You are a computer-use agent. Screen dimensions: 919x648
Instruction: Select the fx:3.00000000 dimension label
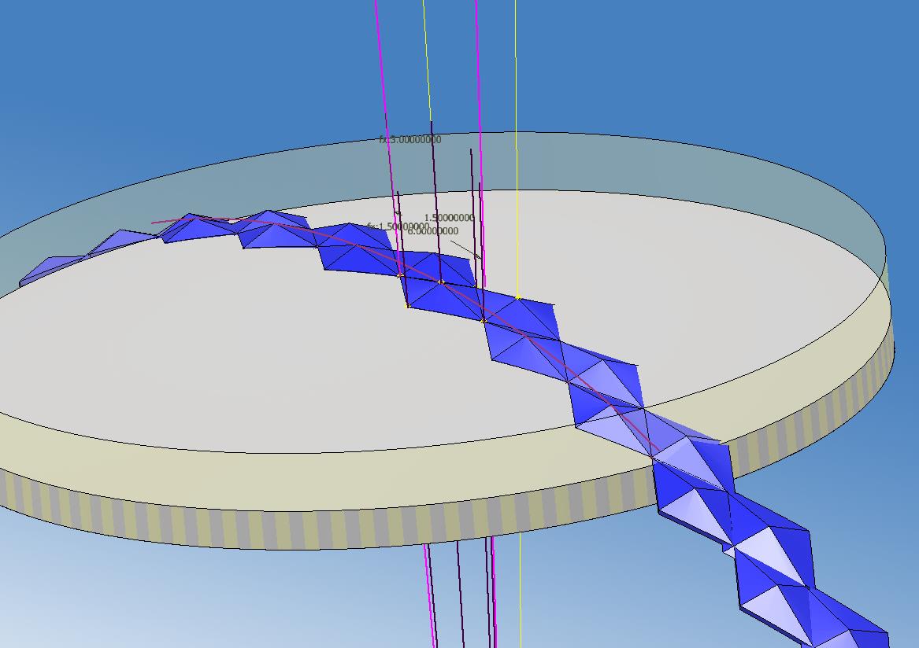coord(409,139)
